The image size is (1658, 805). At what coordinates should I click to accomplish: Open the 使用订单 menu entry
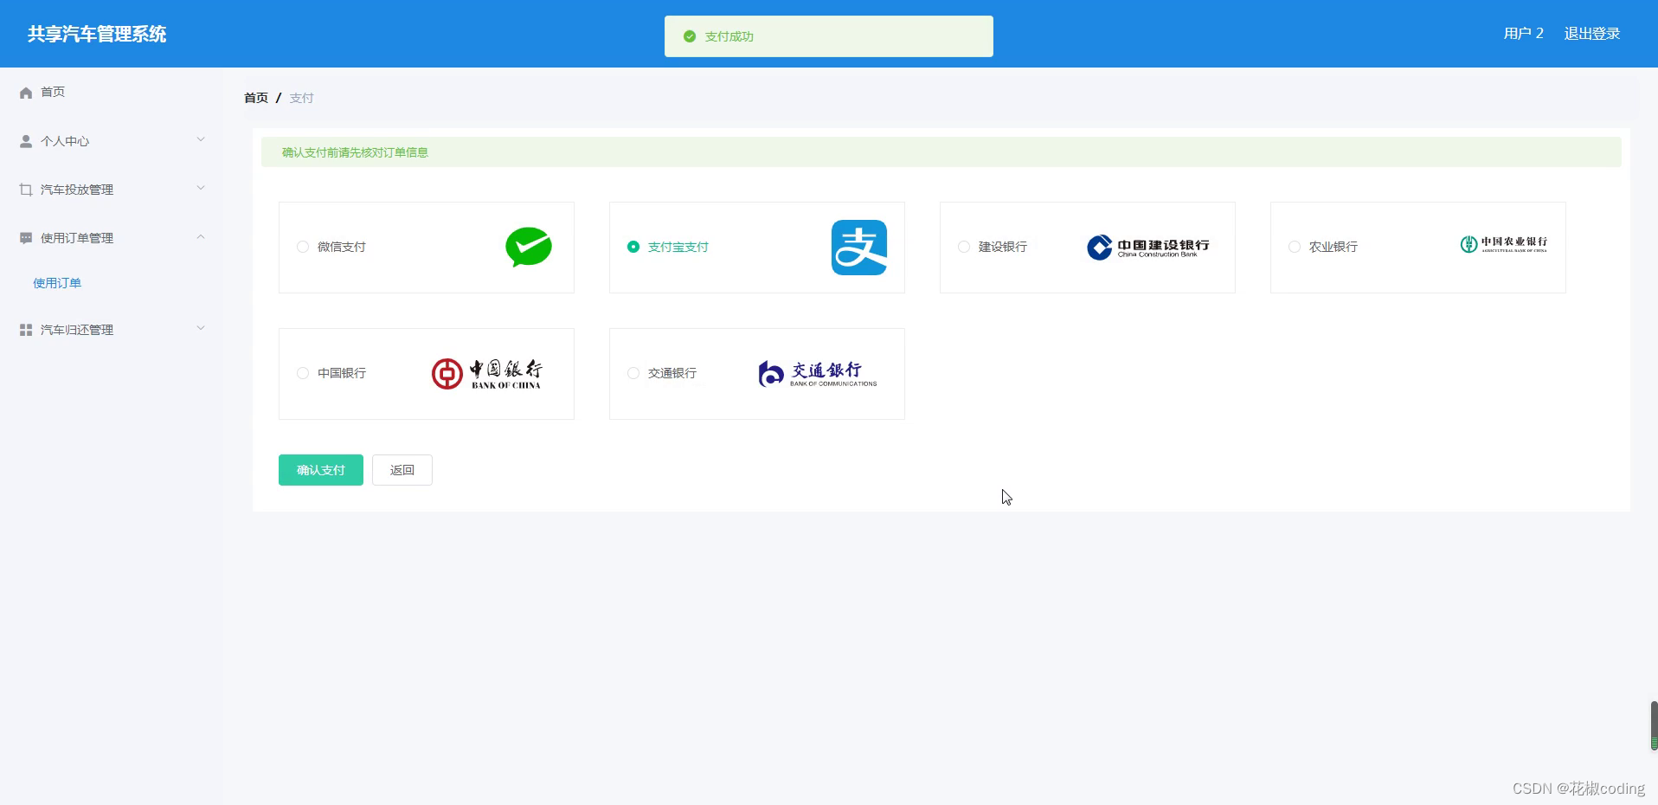pyautogui.click(x=57, y=282)
